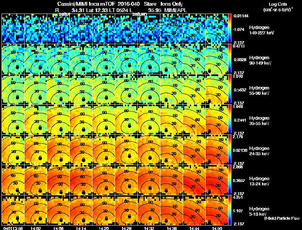The image size is (302, 230).
Task: Click the '4.351' color scale value
Action: point(238,198)
